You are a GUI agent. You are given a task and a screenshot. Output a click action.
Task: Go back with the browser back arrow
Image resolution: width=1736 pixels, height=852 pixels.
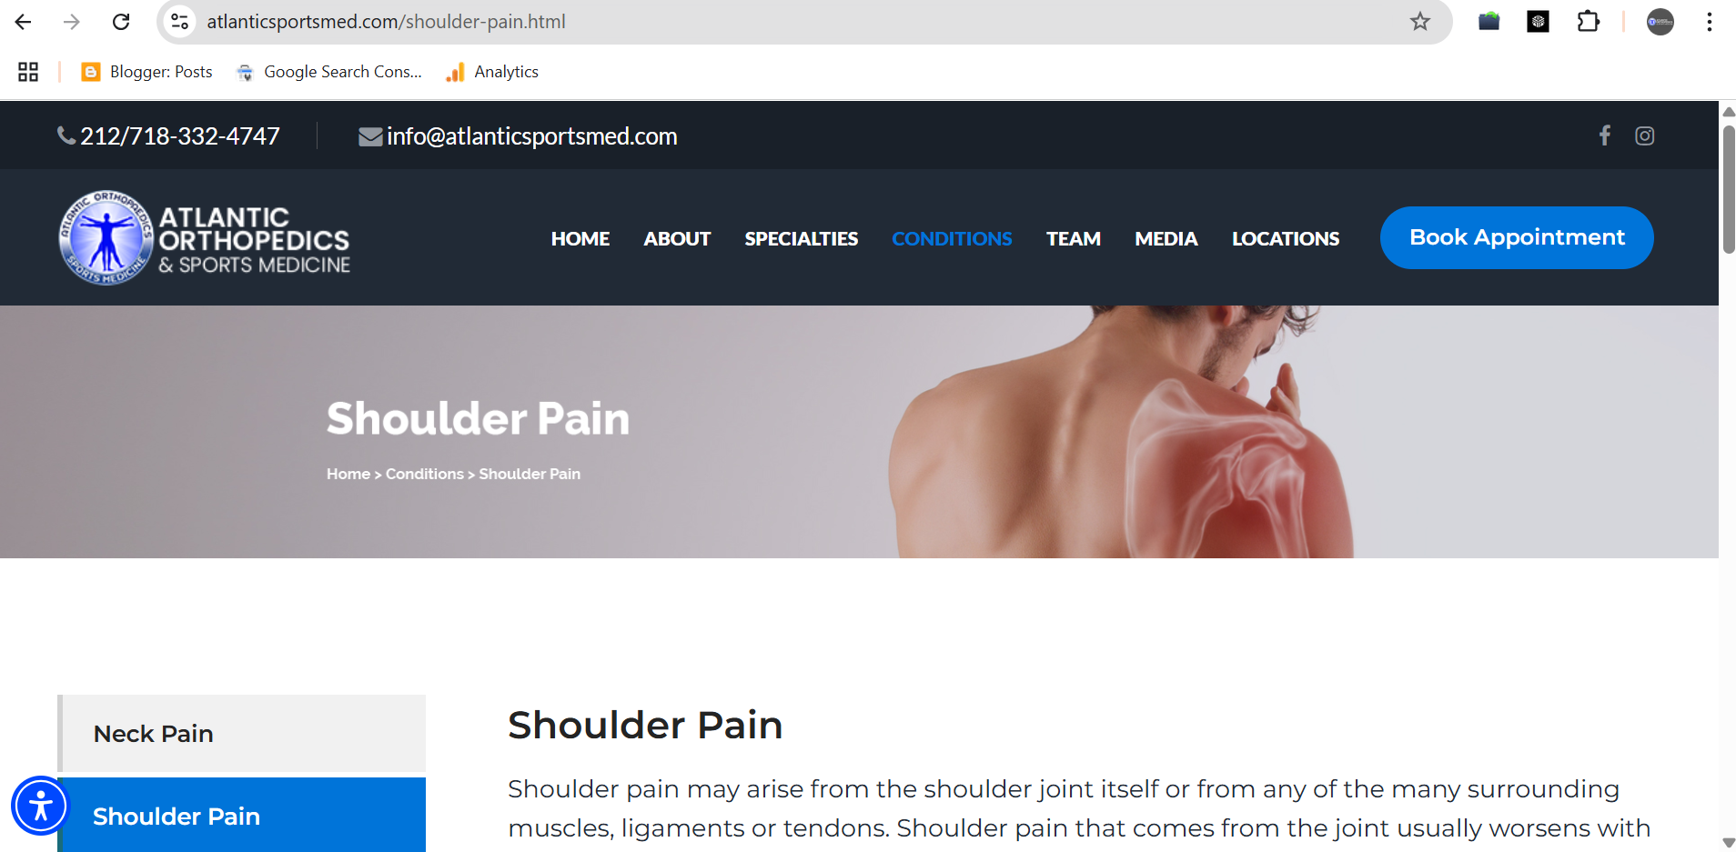tap(24, 22)
